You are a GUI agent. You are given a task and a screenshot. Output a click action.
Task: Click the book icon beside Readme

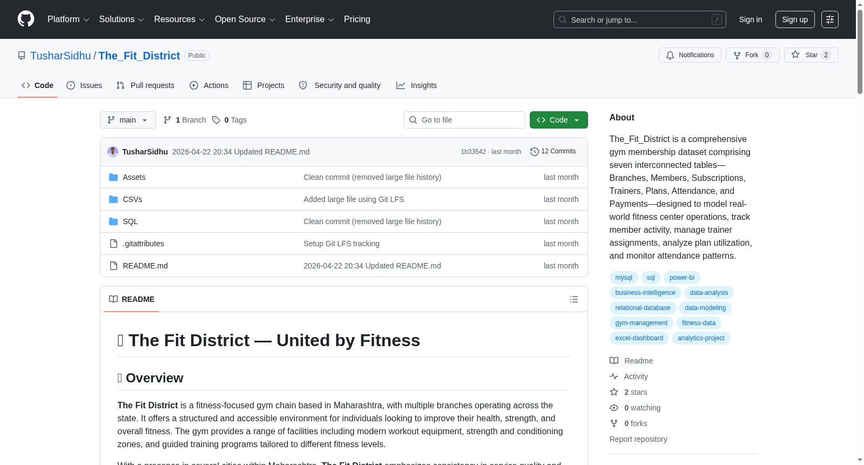pos(614,361)
